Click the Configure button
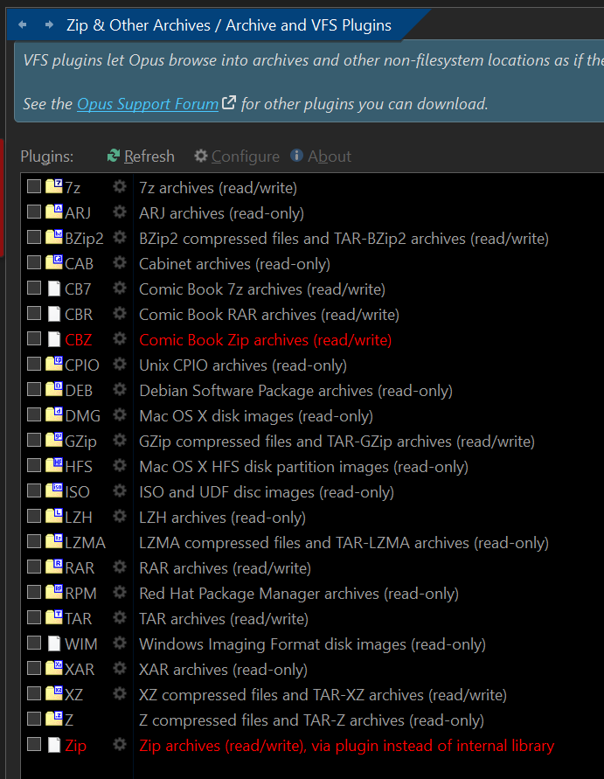The image size is (604, 779). coord(237,156)
